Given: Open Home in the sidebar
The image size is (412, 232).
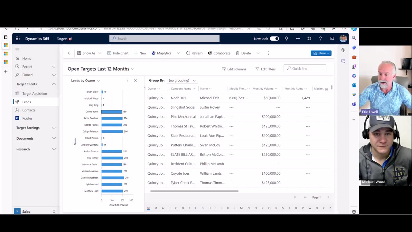Looking at the screenshot, I should pos(35,58).
